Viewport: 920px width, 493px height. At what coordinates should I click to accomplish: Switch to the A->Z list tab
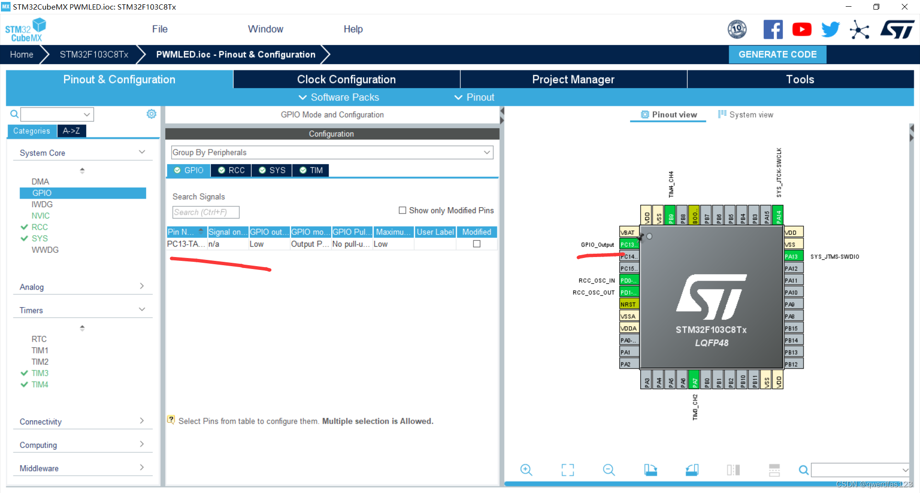pos(71,131)
